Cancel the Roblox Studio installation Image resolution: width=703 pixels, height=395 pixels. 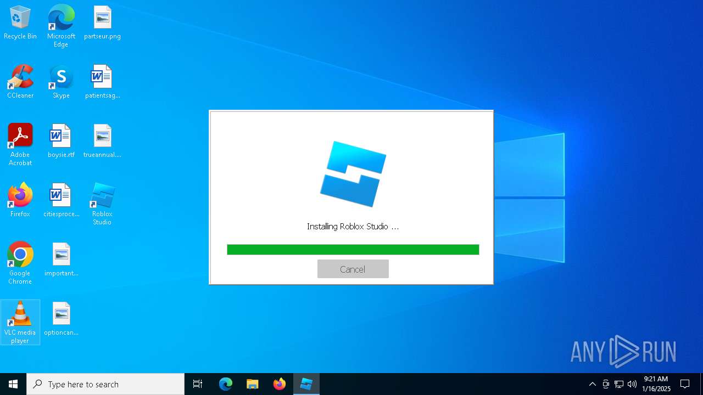coord(353,269)
